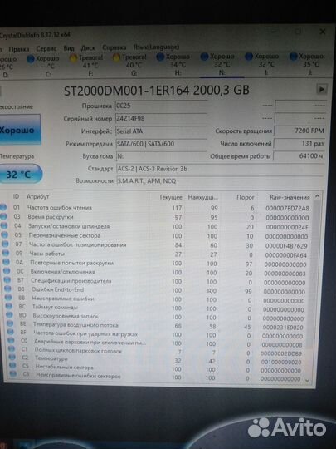The image size is (336, 449).
Task: Click status icon of row 0A Повторные попытки раскрутки
Action: point(7,262)
